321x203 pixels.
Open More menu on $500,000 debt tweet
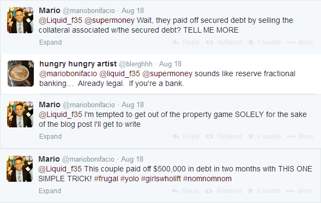coord(299,190)
